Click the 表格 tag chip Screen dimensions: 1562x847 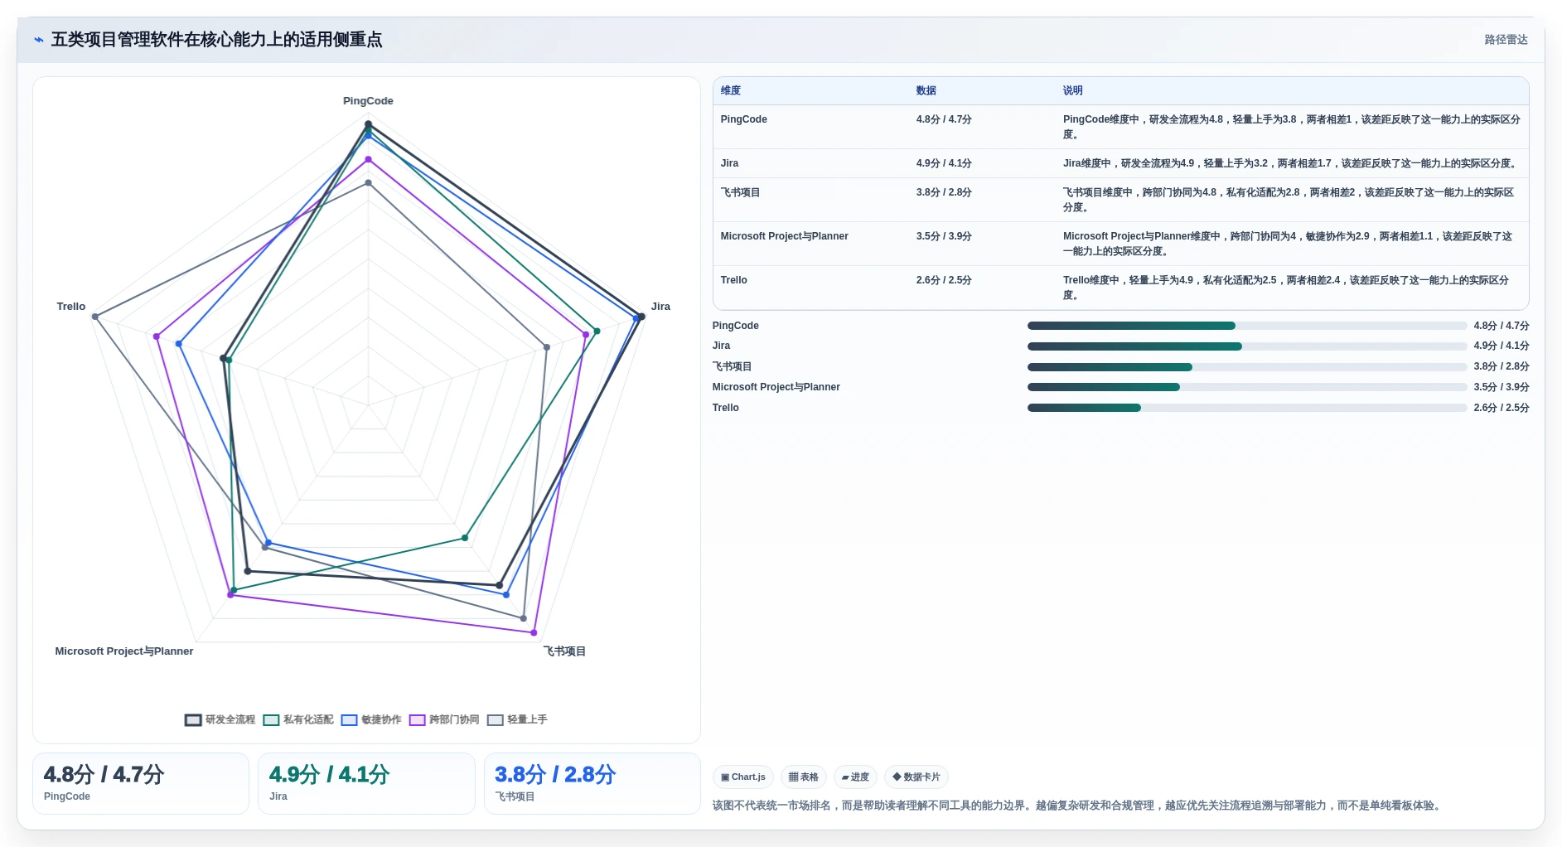click(x=804, y=777)
